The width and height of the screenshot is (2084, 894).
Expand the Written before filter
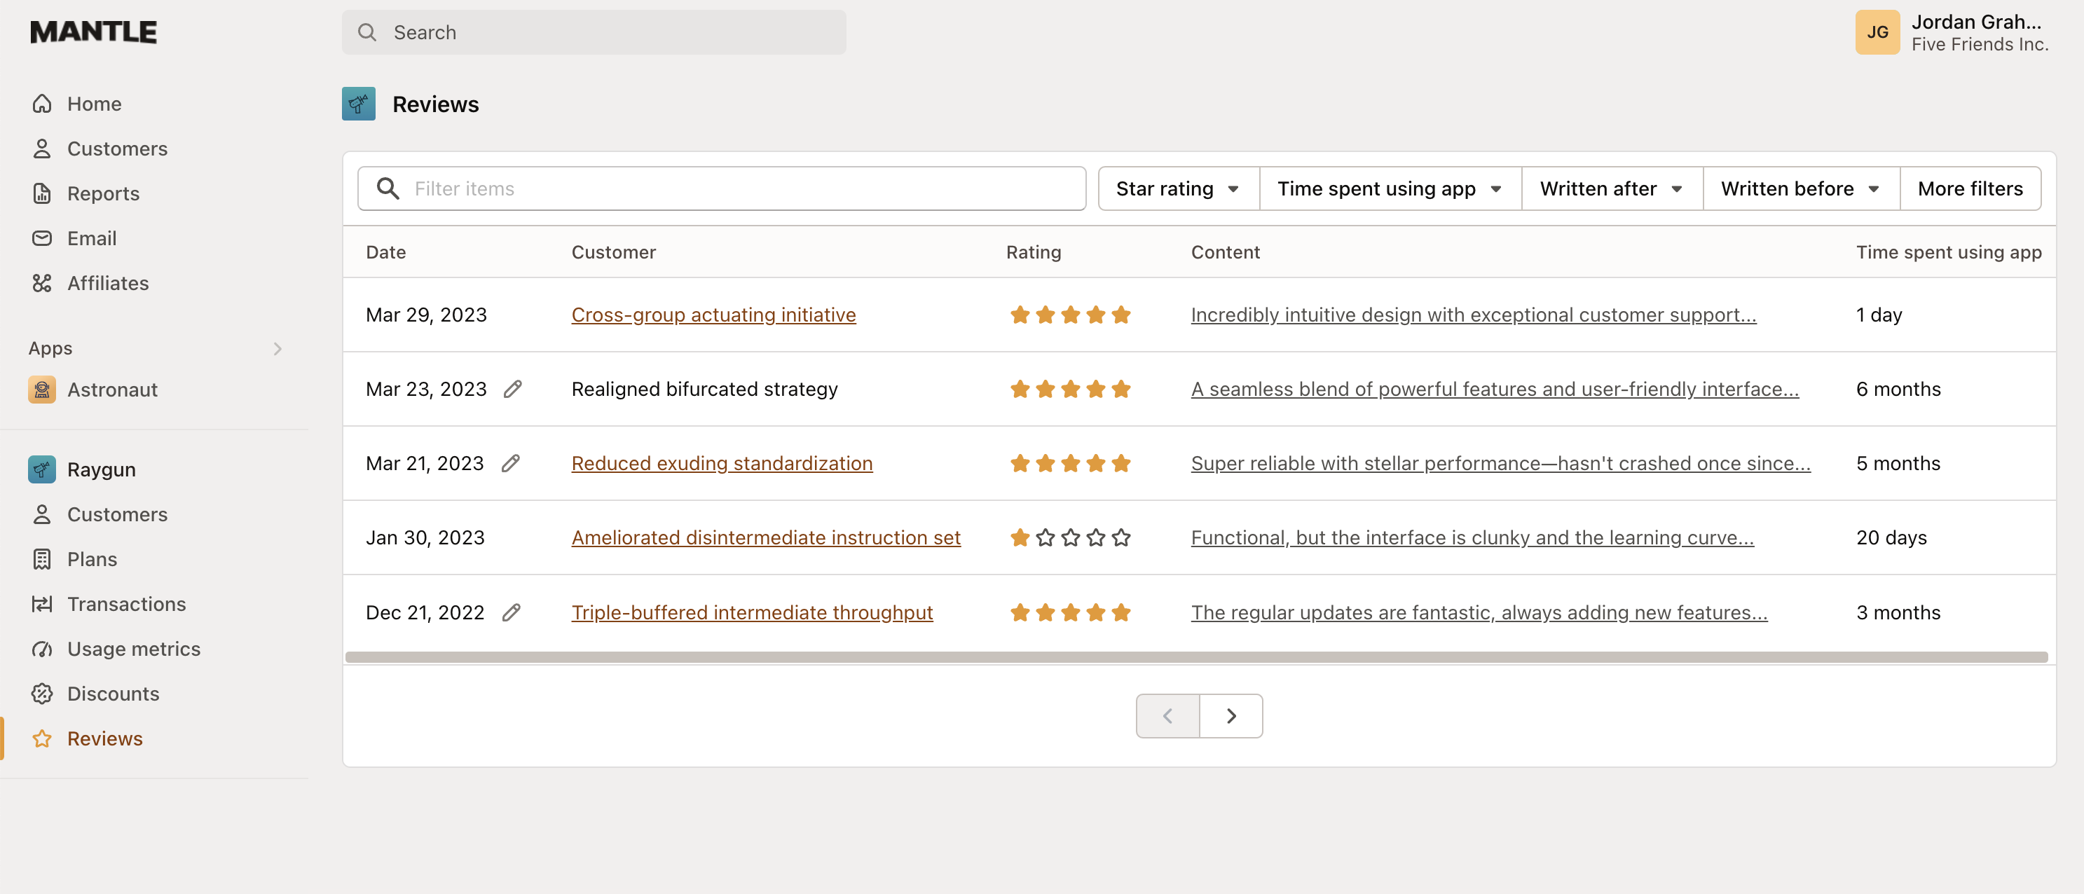pos(1800,188)
